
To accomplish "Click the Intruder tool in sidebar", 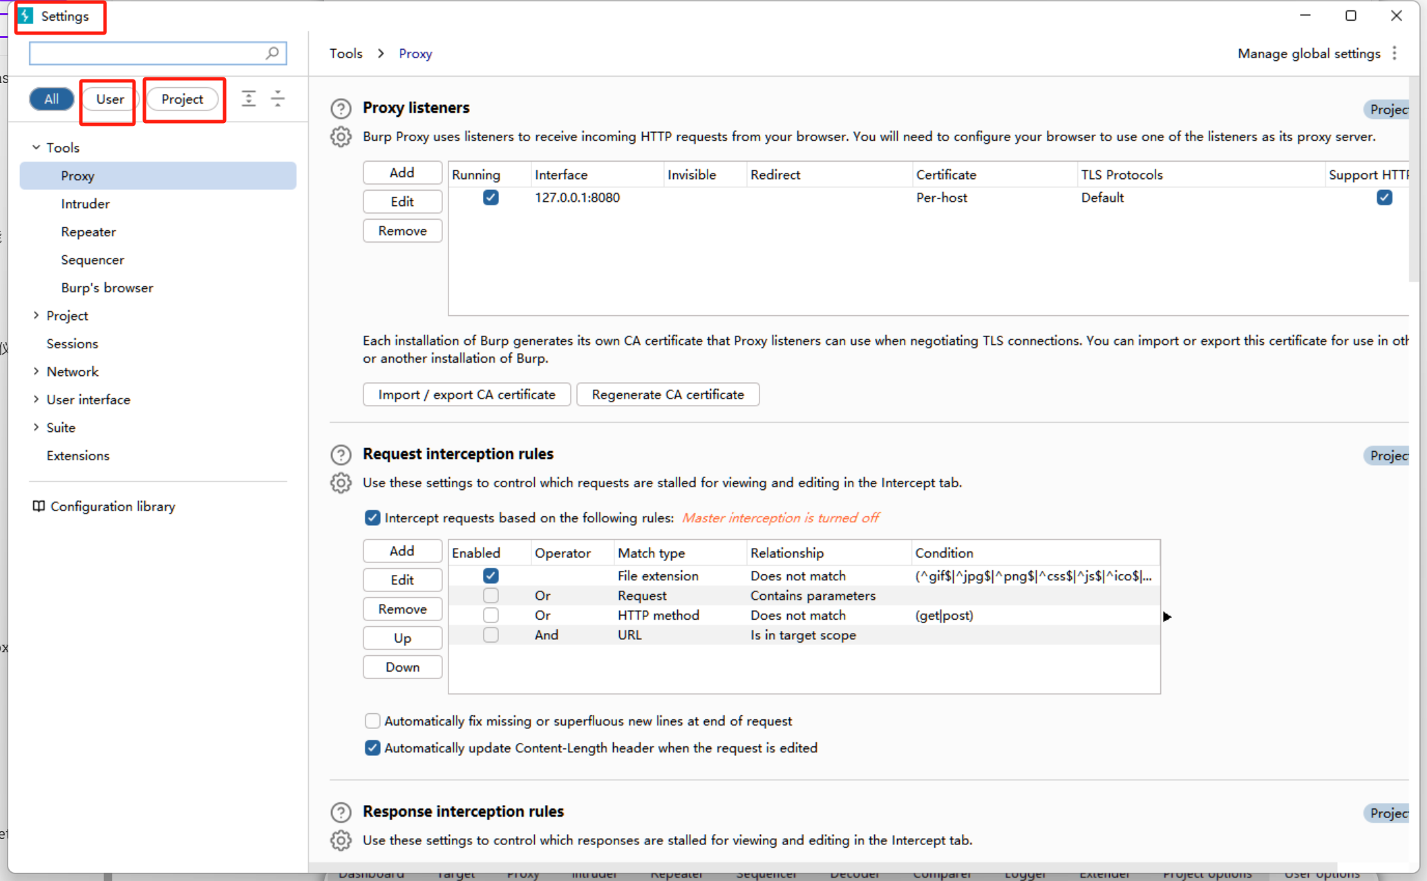I will (86, 203).
